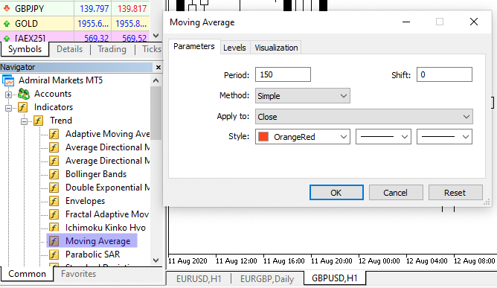497x288 pixels.
Task: Select the Common tab in Navigator
Action: click(x=27, y=274)
